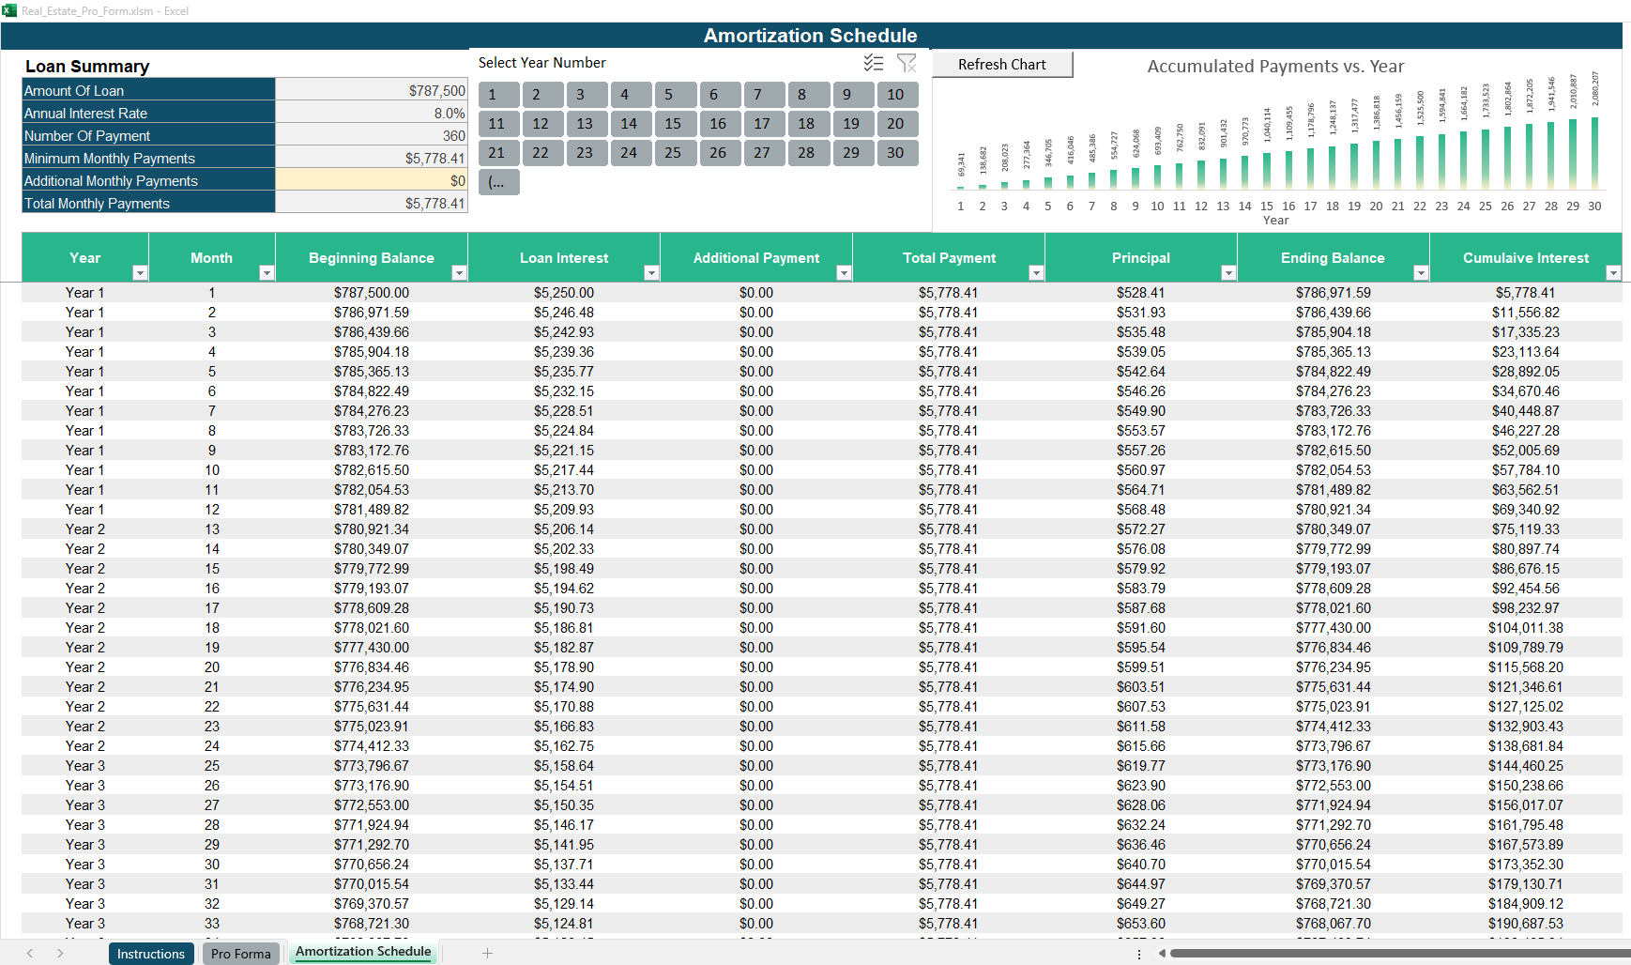Click the horizontal scrollbar left arrow
1631x965 pixels.
point(1162,954)
